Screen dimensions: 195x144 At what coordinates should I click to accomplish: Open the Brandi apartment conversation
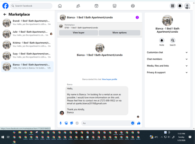(x=27, y=23)
